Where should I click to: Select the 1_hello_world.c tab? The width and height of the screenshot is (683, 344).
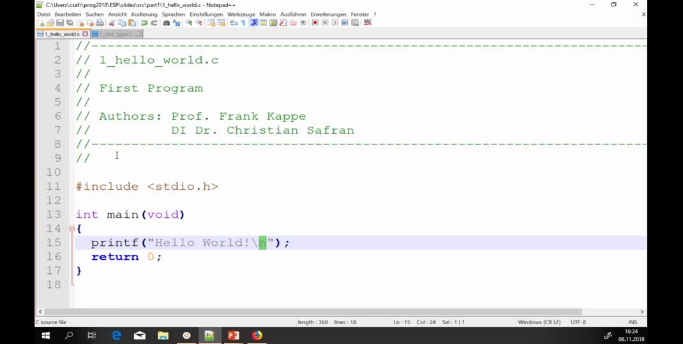tap(63, 34)
